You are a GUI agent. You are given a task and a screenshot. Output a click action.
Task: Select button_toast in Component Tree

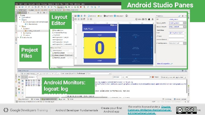click(x=60, y=53)
